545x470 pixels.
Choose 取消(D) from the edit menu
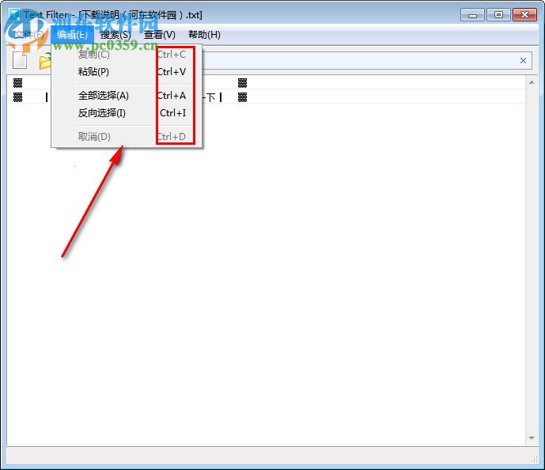(127, 136)
